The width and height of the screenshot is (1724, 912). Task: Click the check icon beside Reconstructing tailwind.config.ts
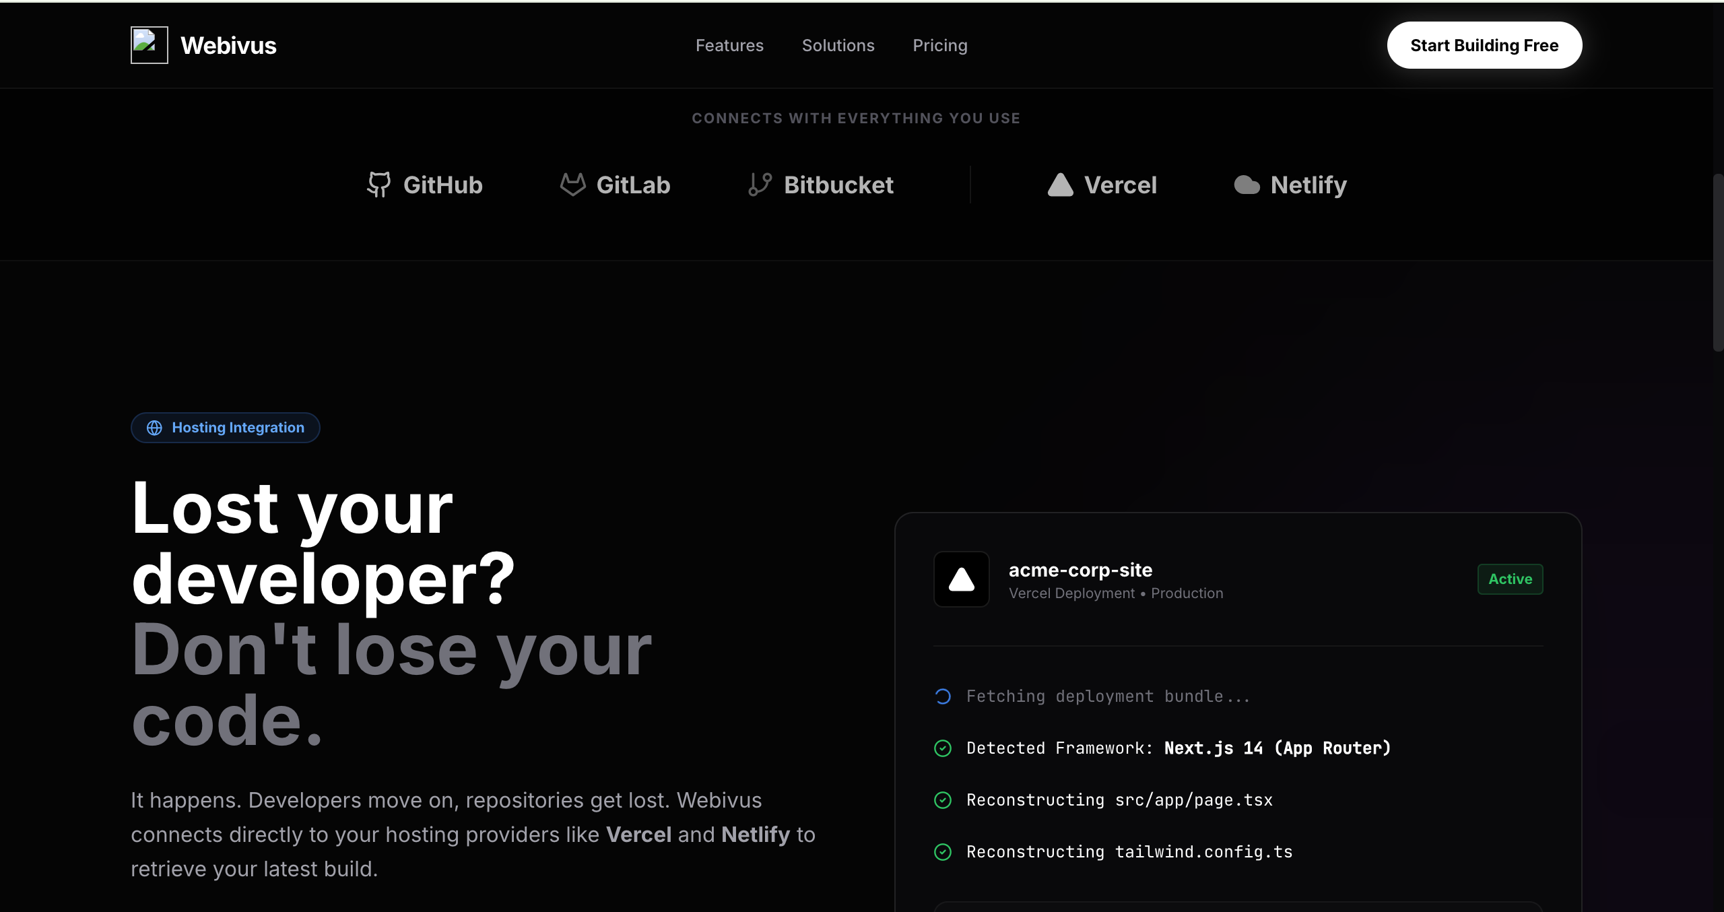click(x=943, y=852)
